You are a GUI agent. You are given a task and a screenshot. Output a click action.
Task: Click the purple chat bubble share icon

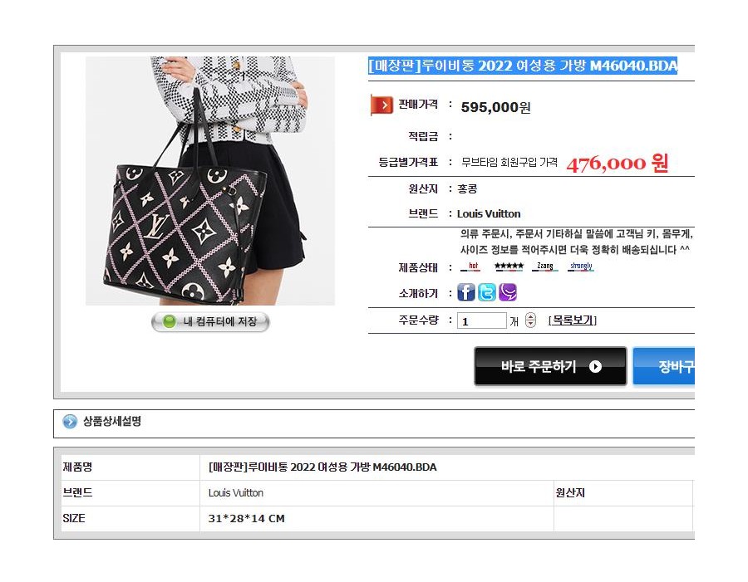(x=508, y=292)
